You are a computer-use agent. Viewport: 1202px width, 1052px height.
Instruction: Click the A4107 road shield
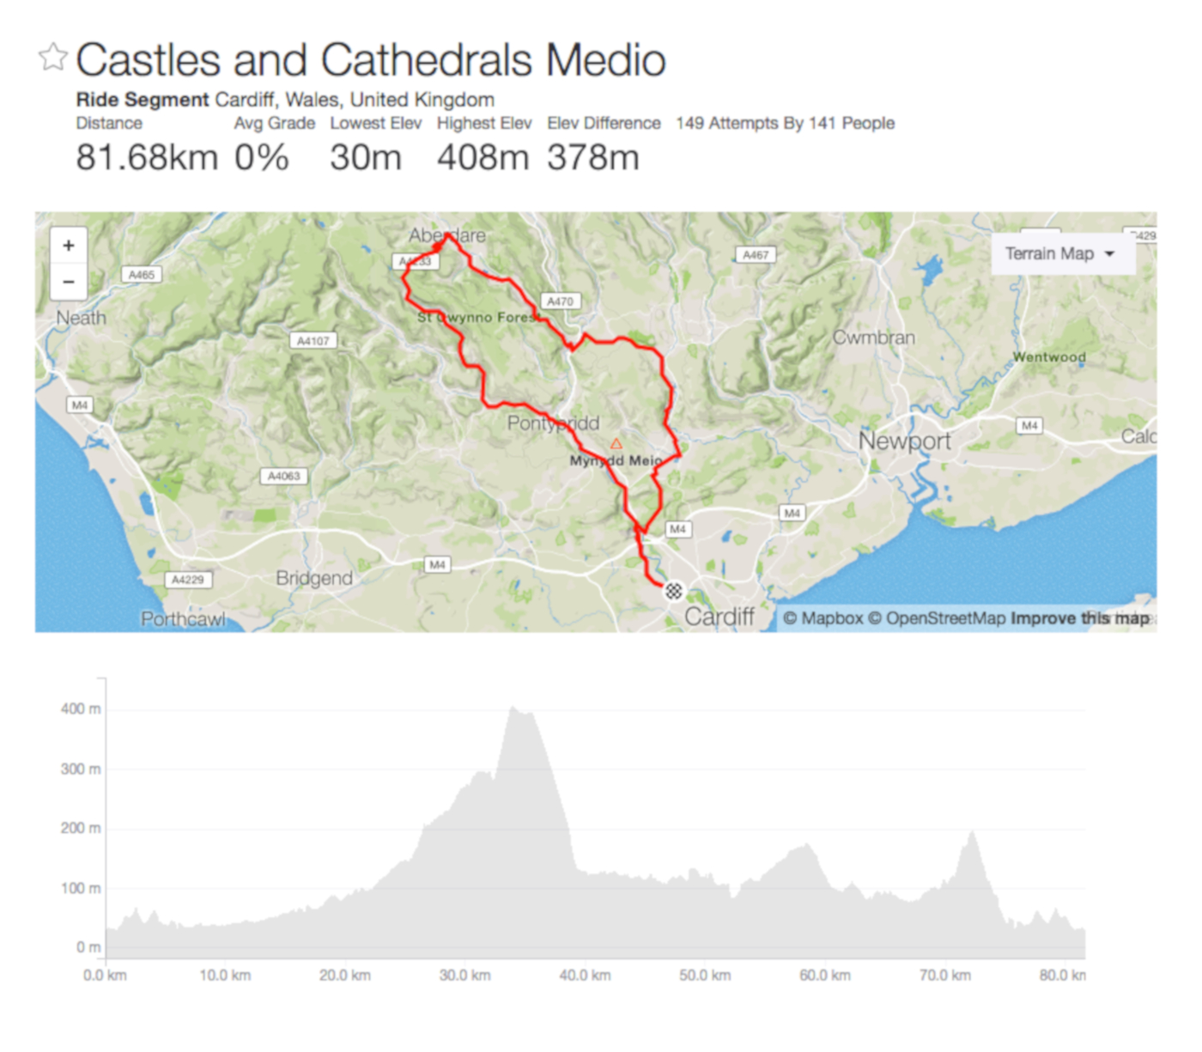coord(313,341)
